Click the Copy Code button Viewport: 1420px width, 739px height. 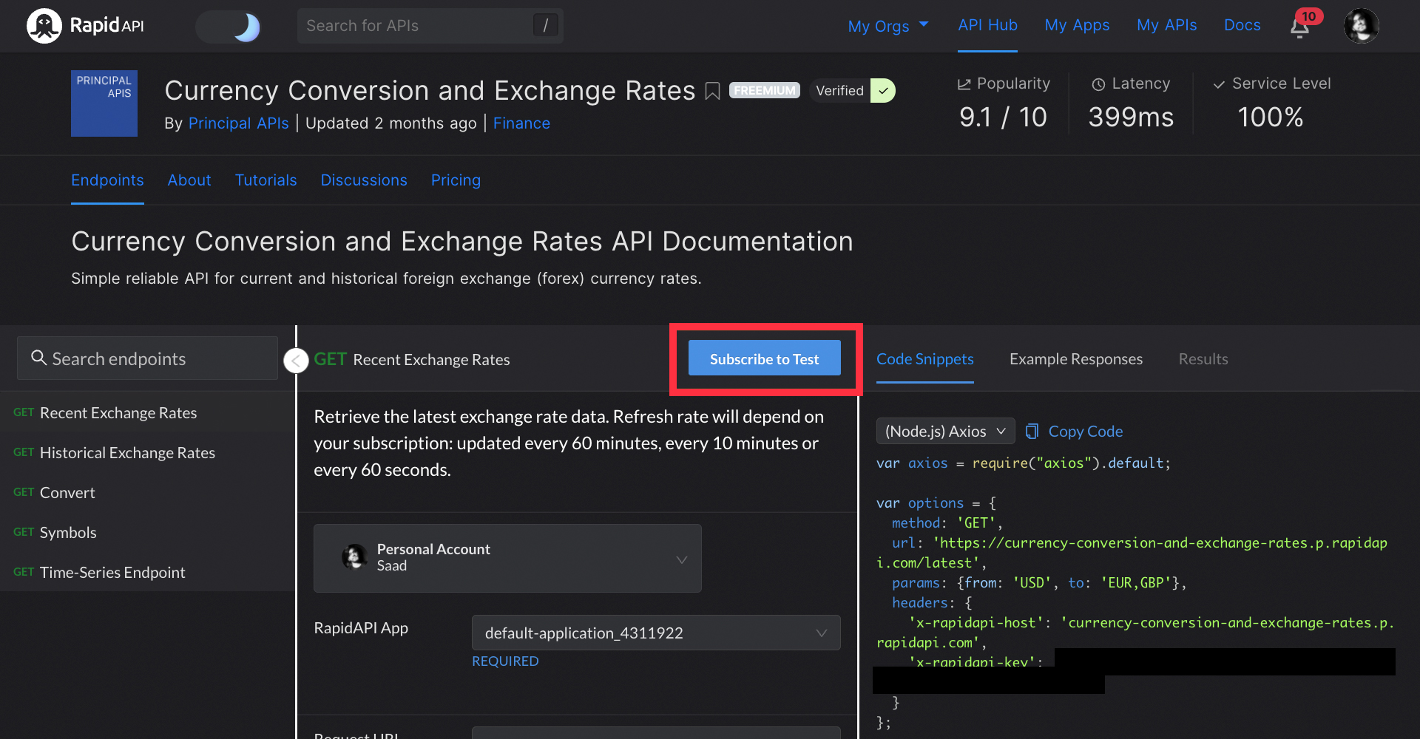pyautogui.click(x=1075, y=432)
